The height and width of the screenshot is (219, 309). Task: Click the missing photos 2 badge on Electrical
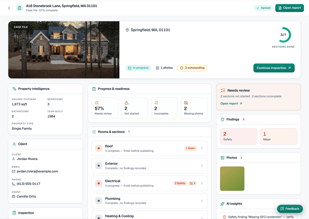pyautogui.click(x=193, y=183)
